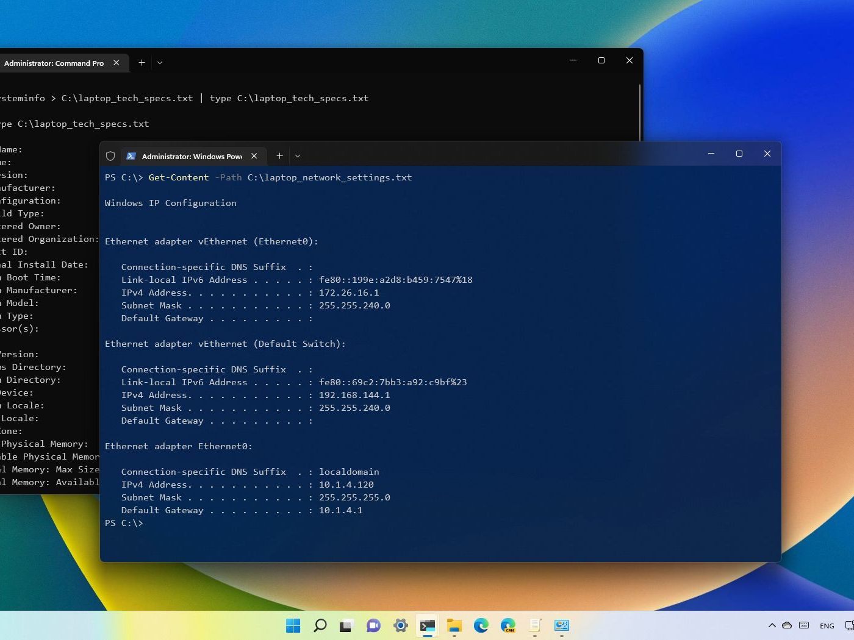The width and height of the screenshot is (854, 640).
Task: Open File Explorer from the taskbar
Action: tap(454, 625)
